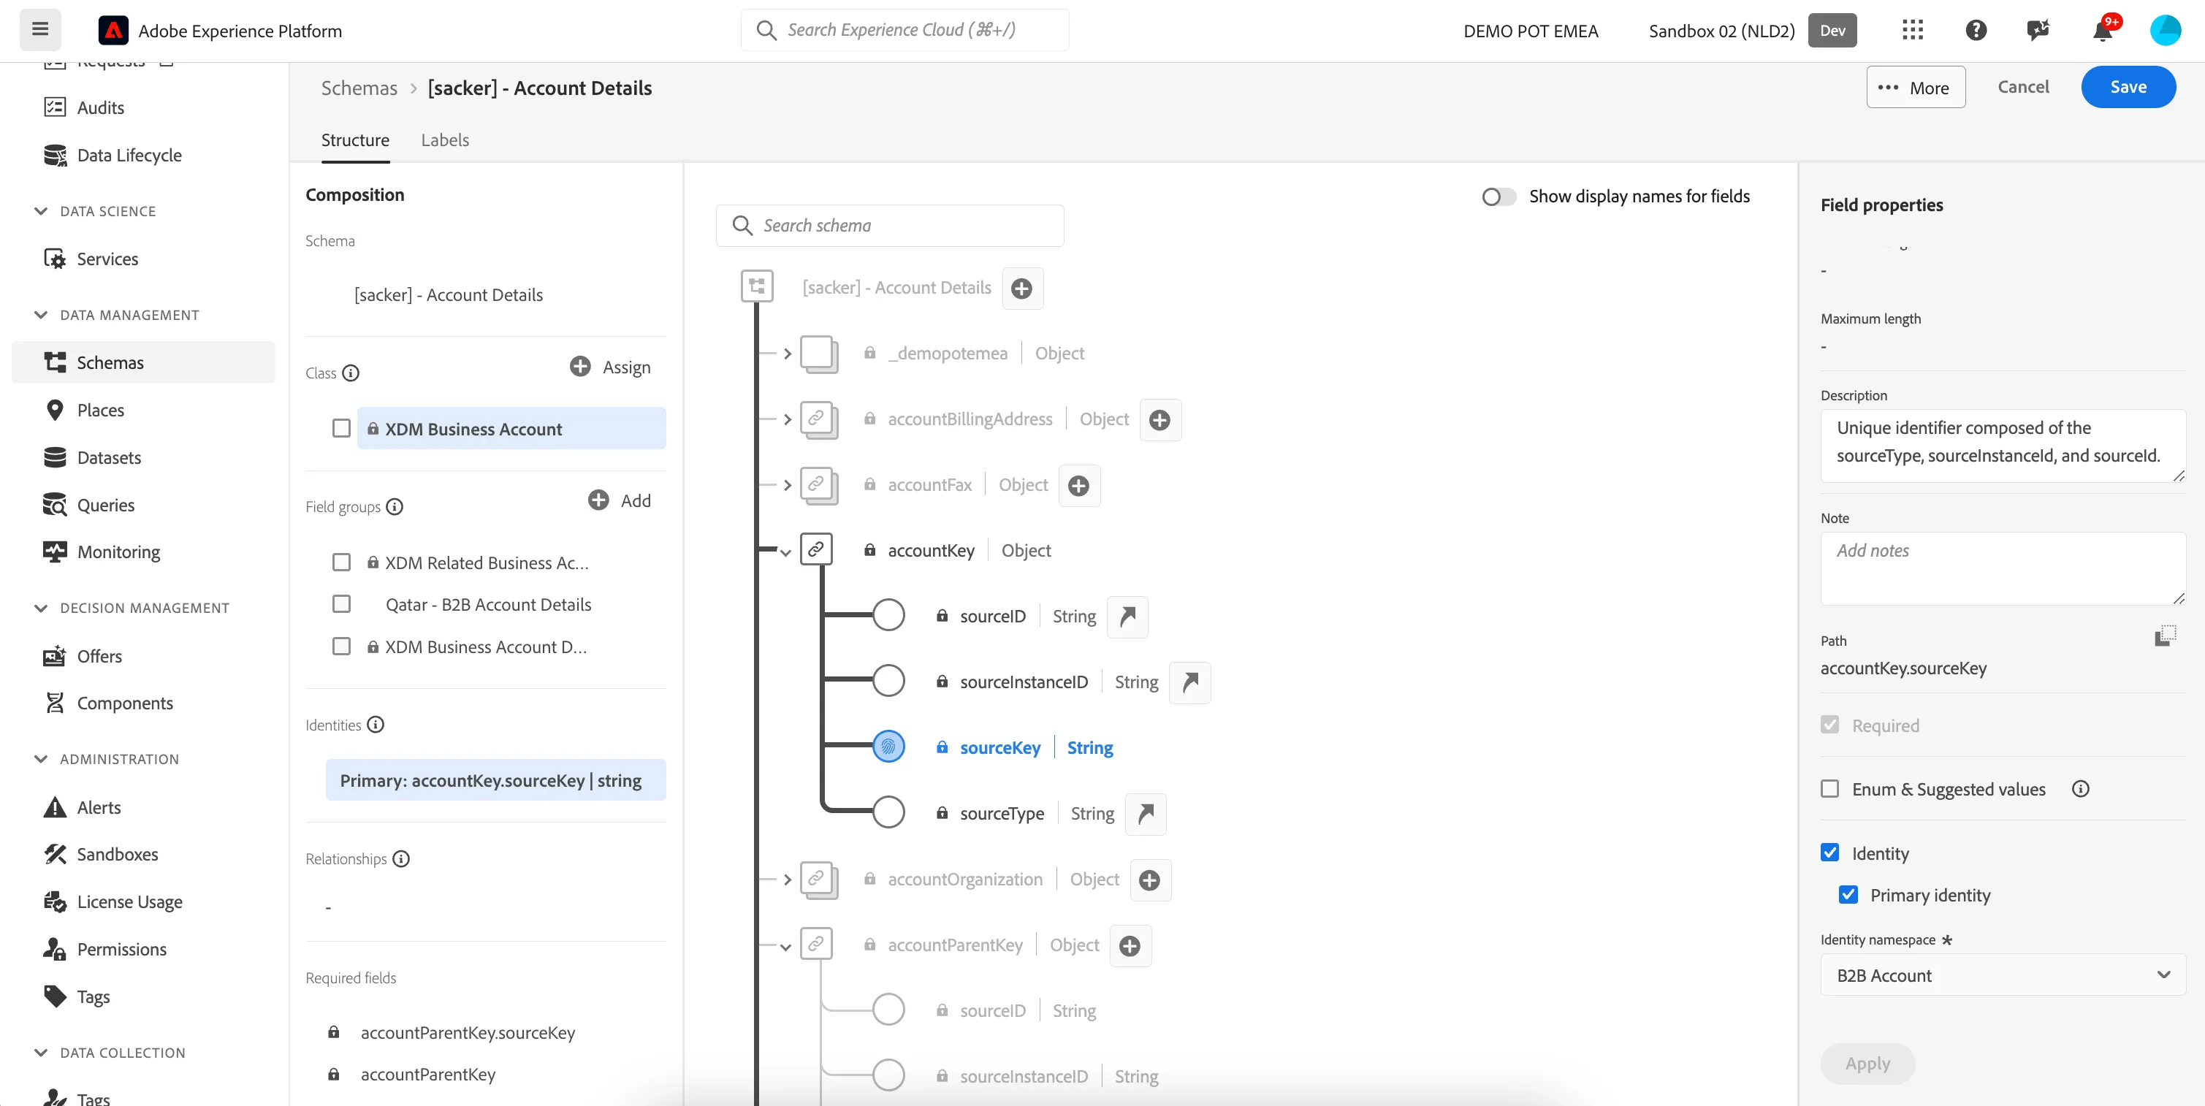Select the Structure tab

(x=355, y=140)
